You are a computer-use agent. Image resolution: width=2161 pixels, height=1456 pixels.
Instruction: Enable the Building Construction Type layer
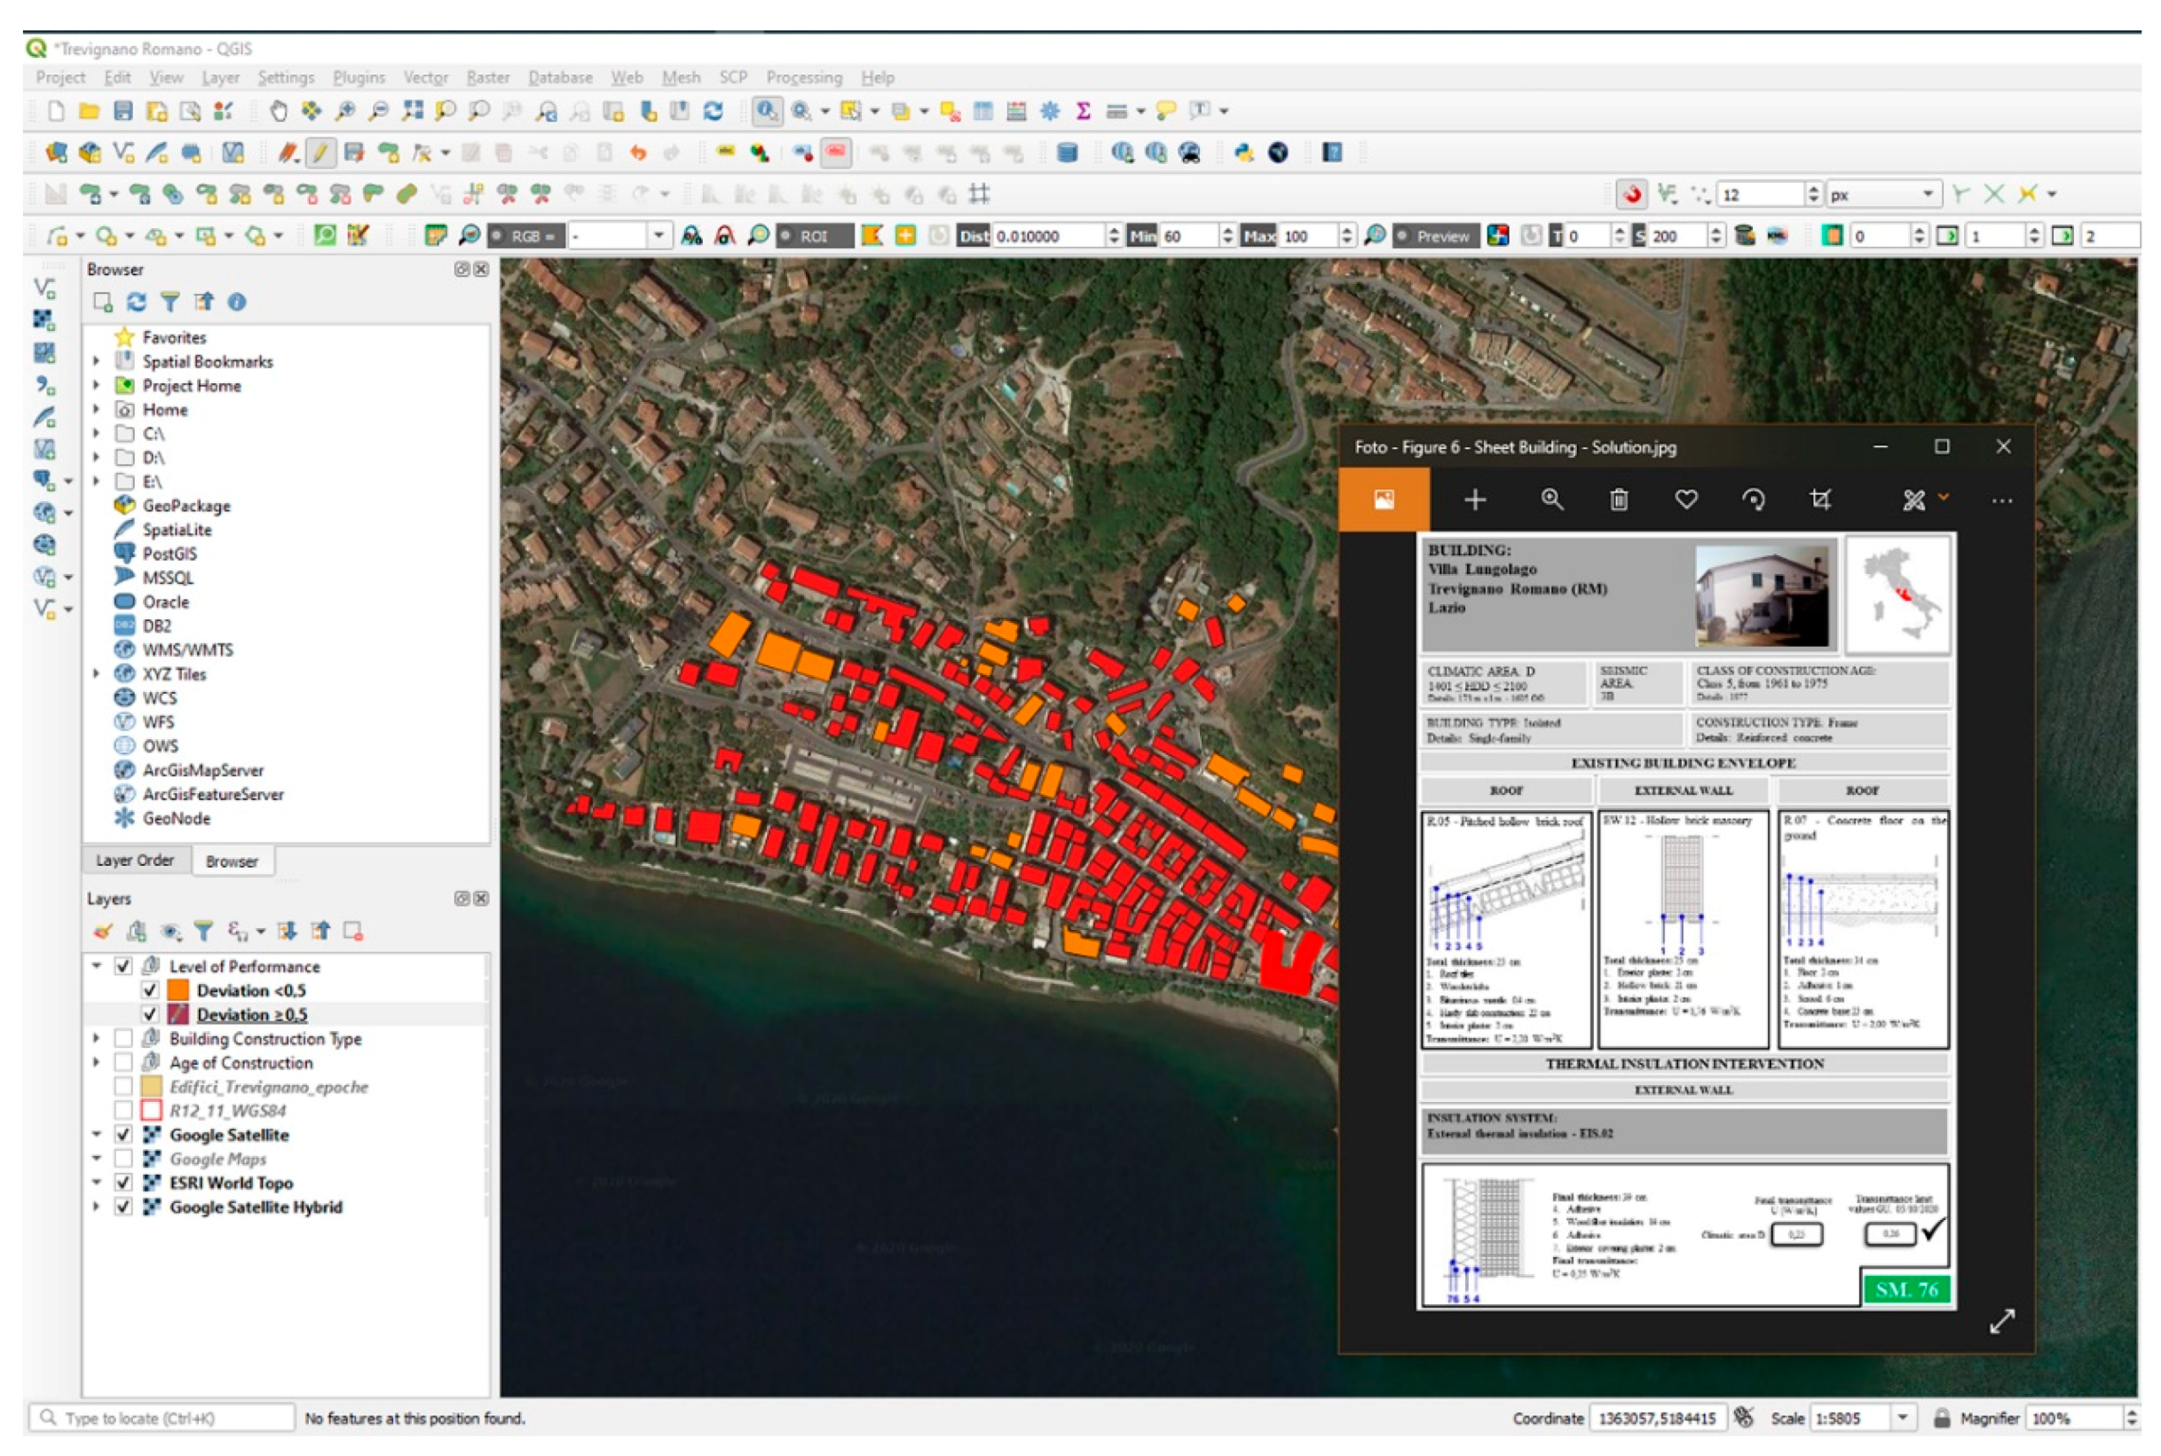pyautogui.click(x=122, y=1038)
